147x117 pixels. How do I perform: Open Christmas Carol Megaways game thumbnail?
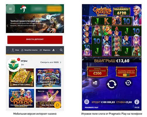tap(21, 98)
